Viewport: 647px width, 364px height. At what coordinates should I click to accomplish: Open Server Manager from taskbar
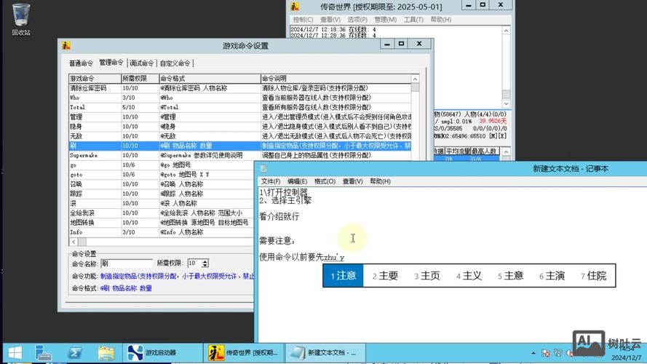click(44, 353)
